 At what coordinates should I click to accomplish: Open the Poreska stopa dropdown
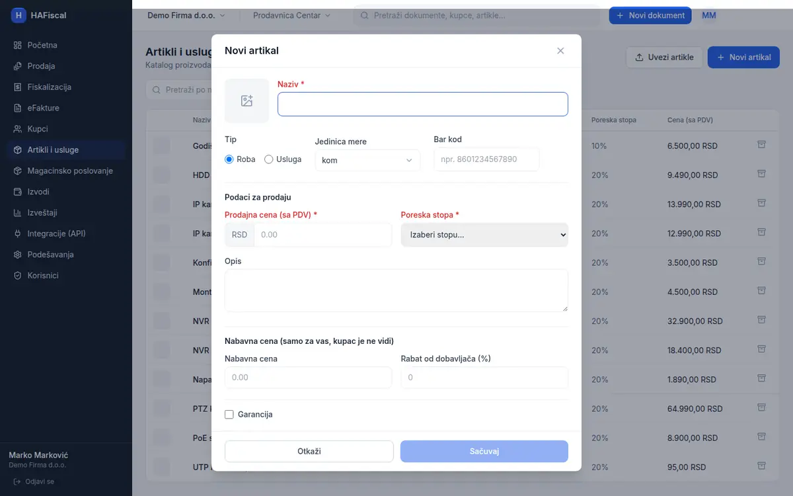[484, 235]
